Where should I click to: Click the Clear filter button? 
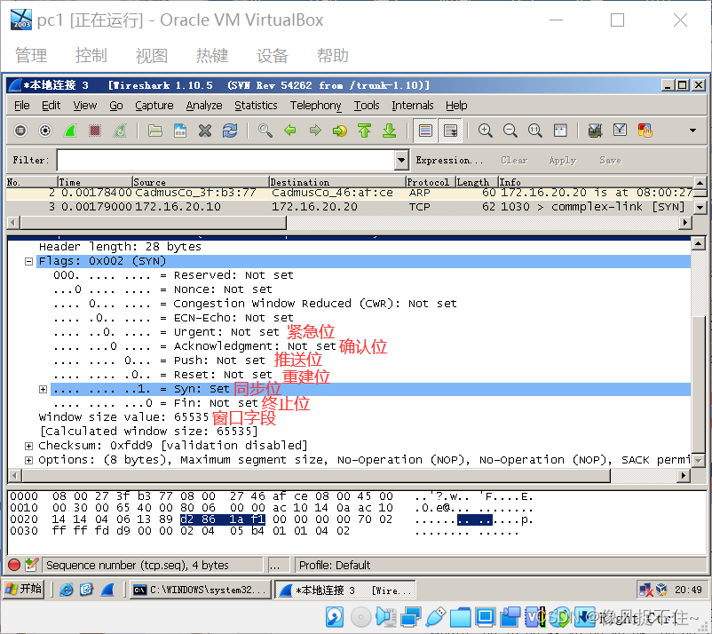tap(514, 161)
